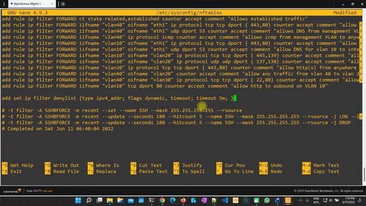This screenshot has width=366, height=206.
Task: Click the ^G Get Help shortcut
Action: (x=18, y=165)
